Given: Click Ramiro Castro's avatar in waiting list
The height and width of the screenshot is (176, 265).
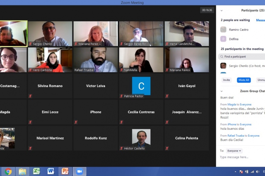Looking at the screenshot, I should tap(223, 29).
